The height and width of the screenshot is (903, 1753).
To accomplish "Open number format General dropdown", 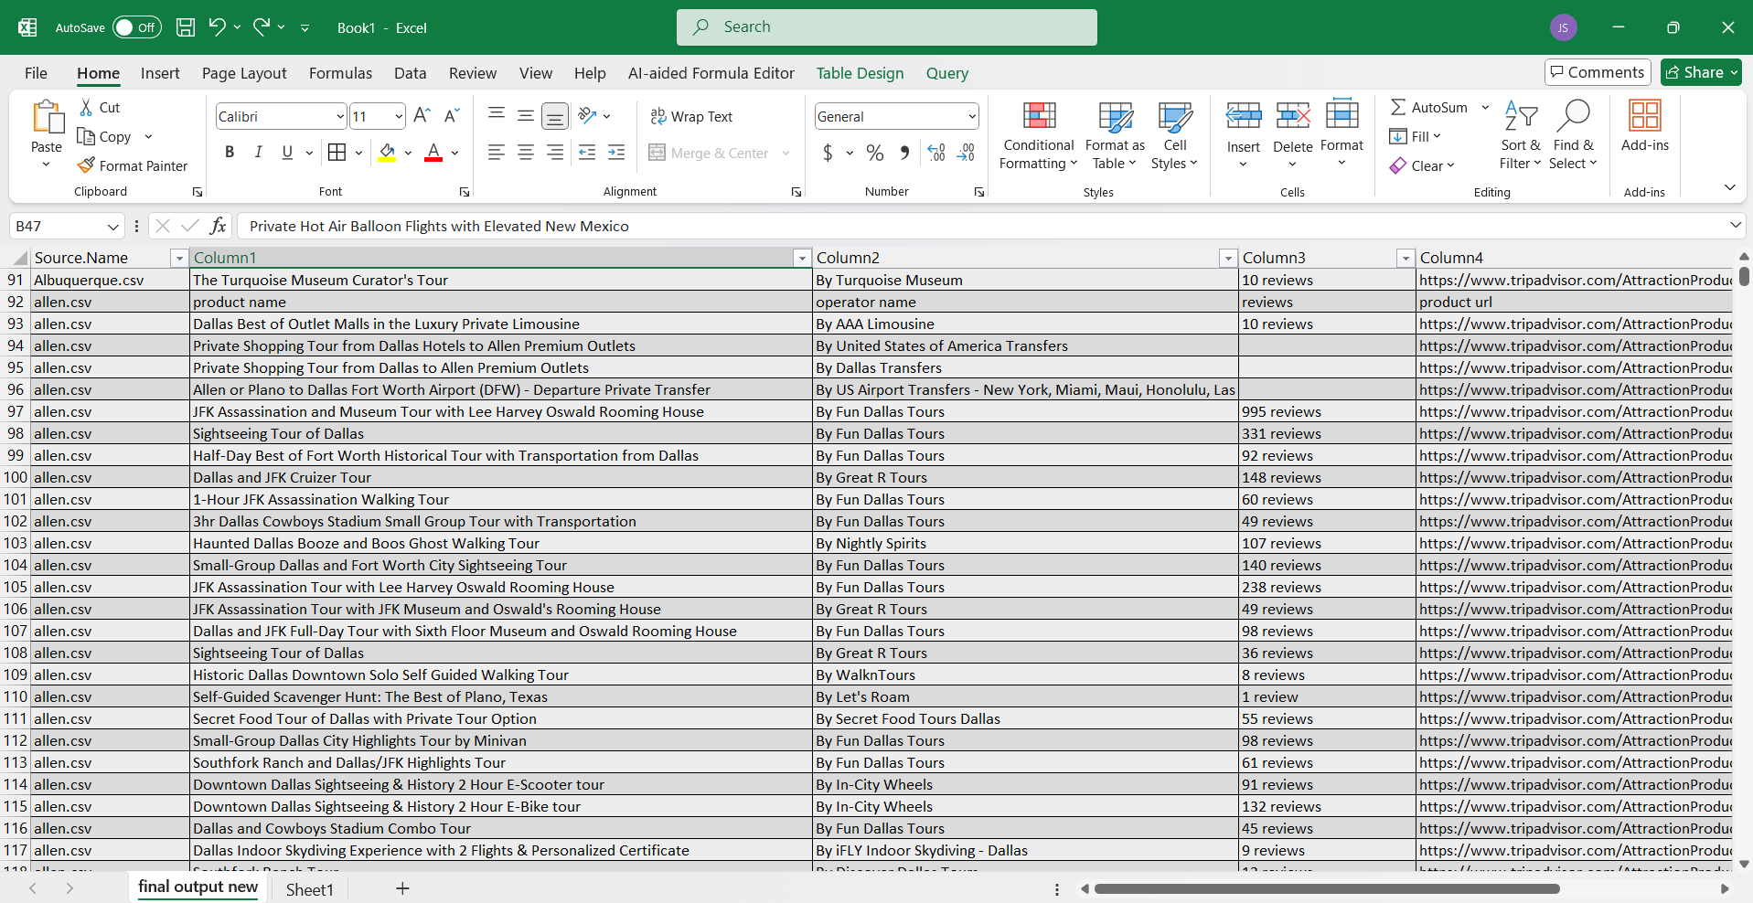I will 971,116.
